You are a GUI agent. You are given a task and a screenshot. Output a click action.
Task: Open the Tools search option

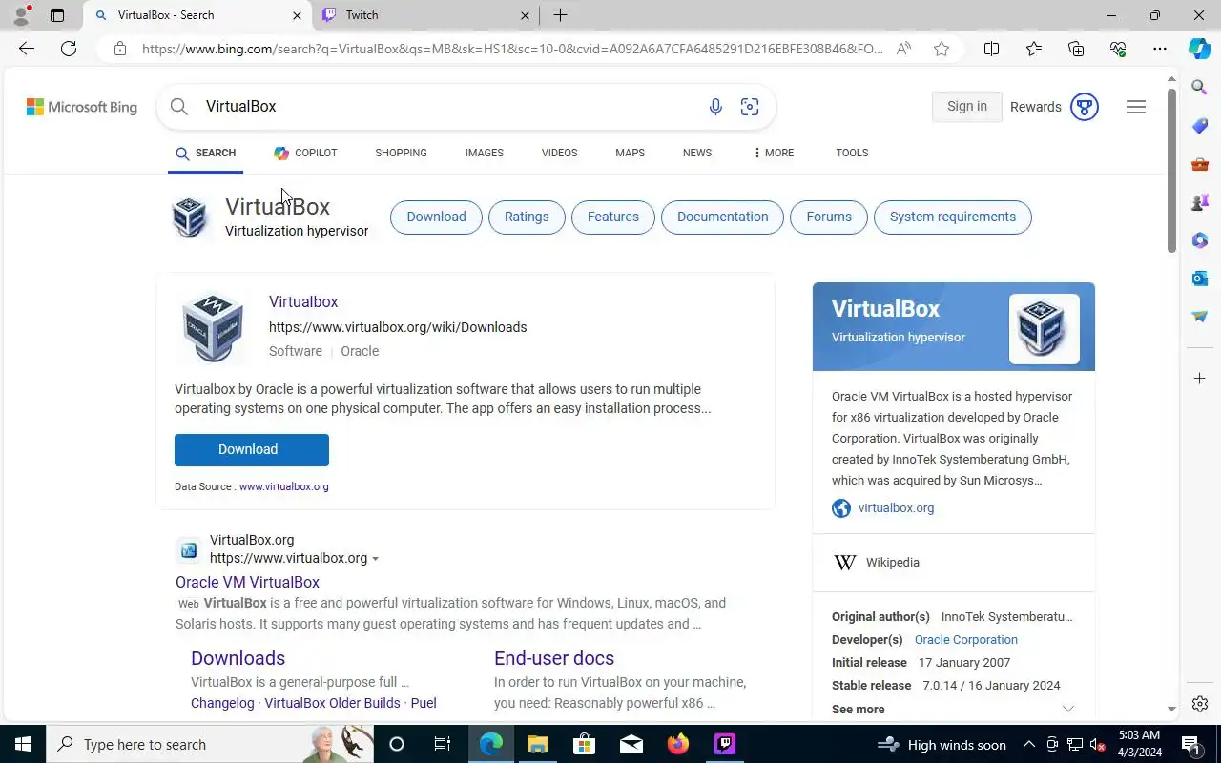tap(852, 153)
